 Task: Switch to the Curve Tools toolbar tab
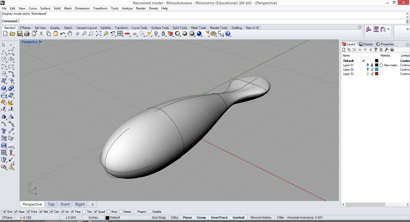(x=139, y=28)
